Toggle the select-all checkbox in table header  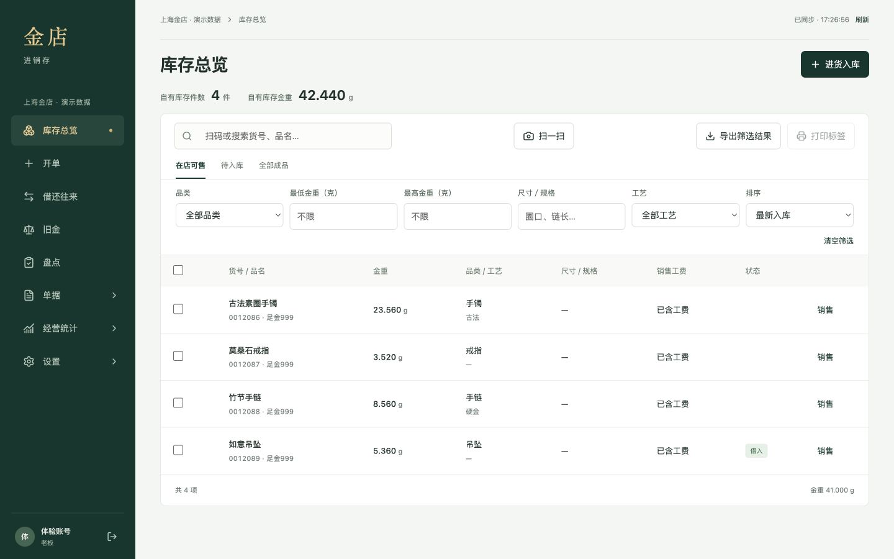click(x=178, y=270)
